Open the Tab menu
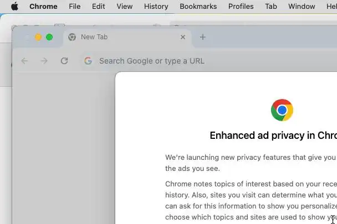The image size is (337, 224). (271, 7)
